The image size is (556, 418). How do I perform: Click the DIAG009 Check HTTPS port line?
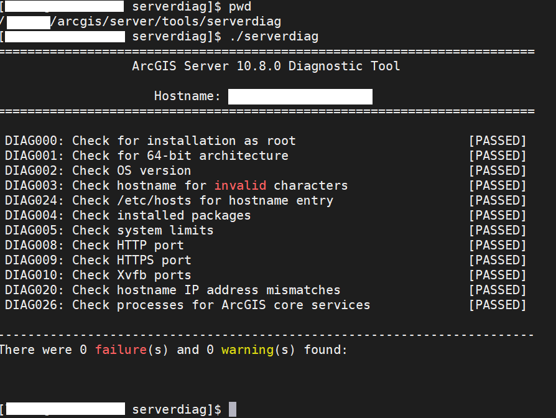click(x=98, y=260)
